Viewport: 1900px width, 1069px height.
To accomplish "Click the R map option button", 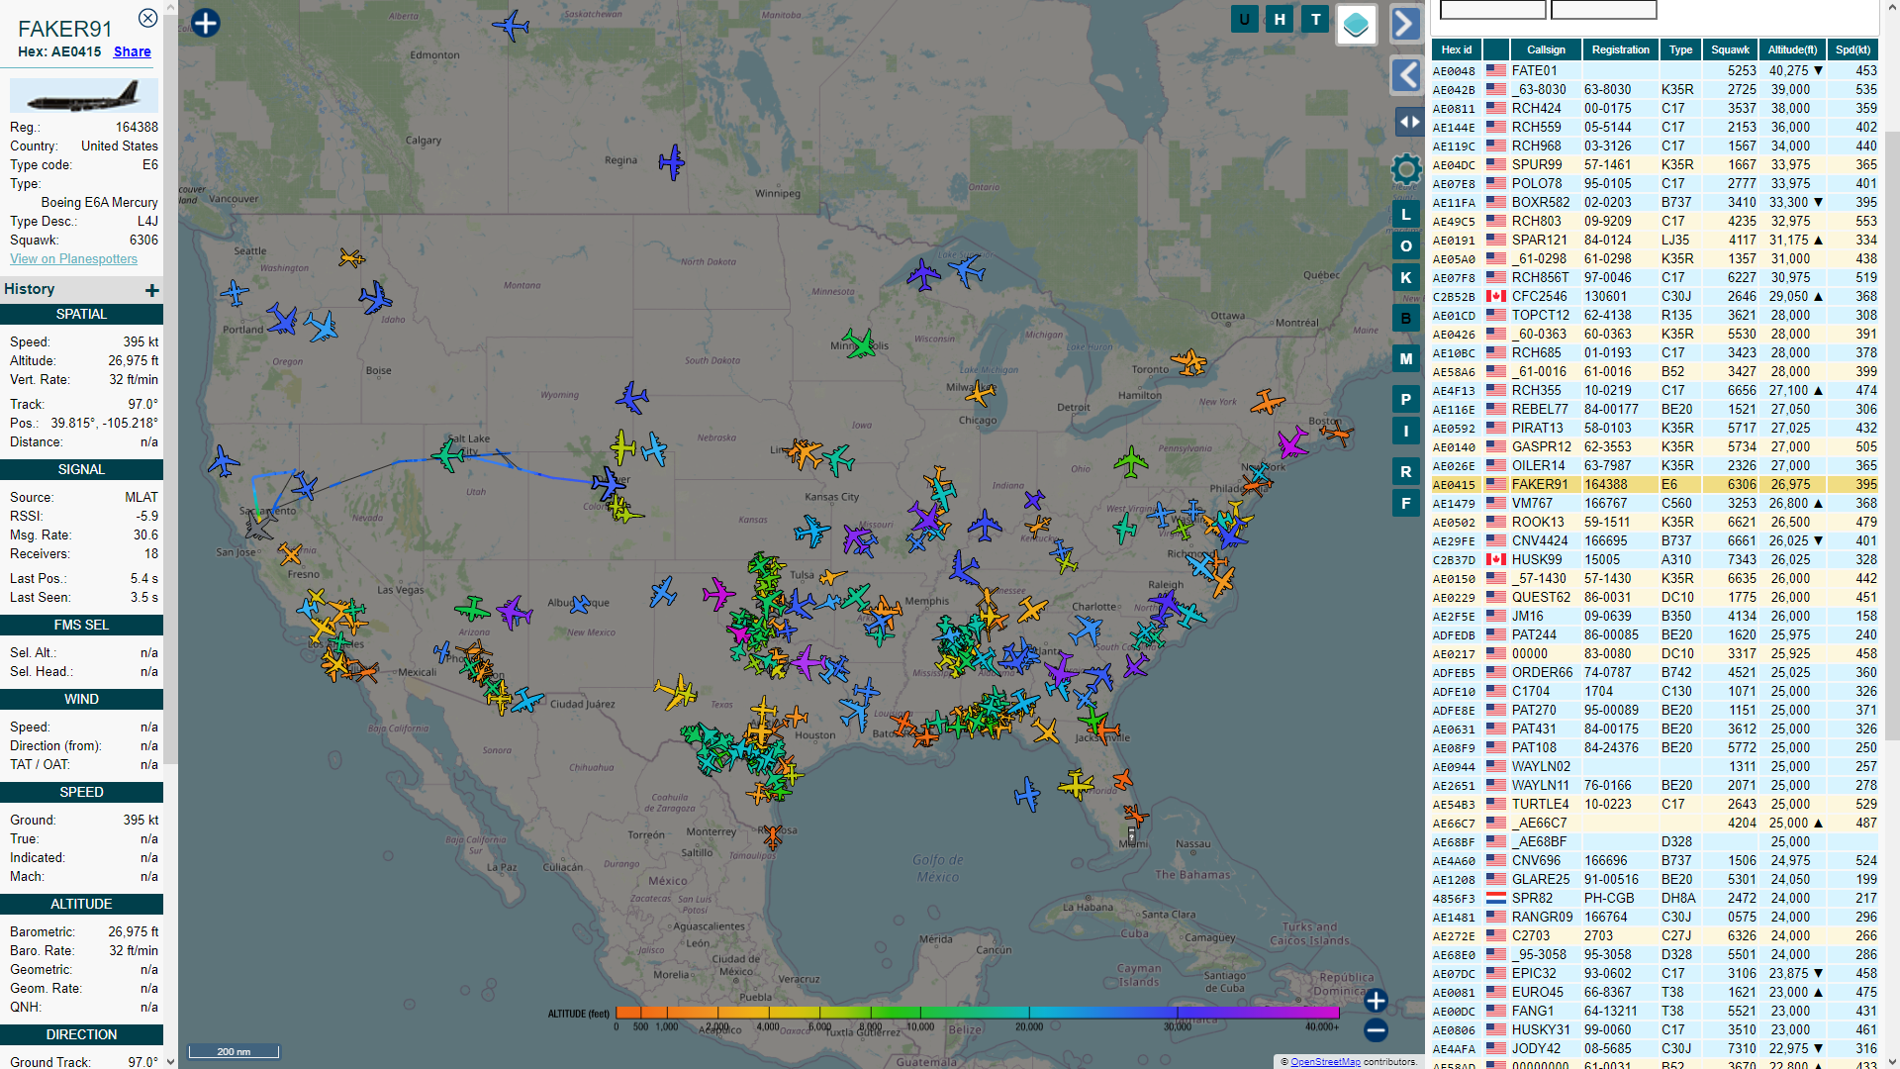I will pyautogui.click(x=1406, y=472).
